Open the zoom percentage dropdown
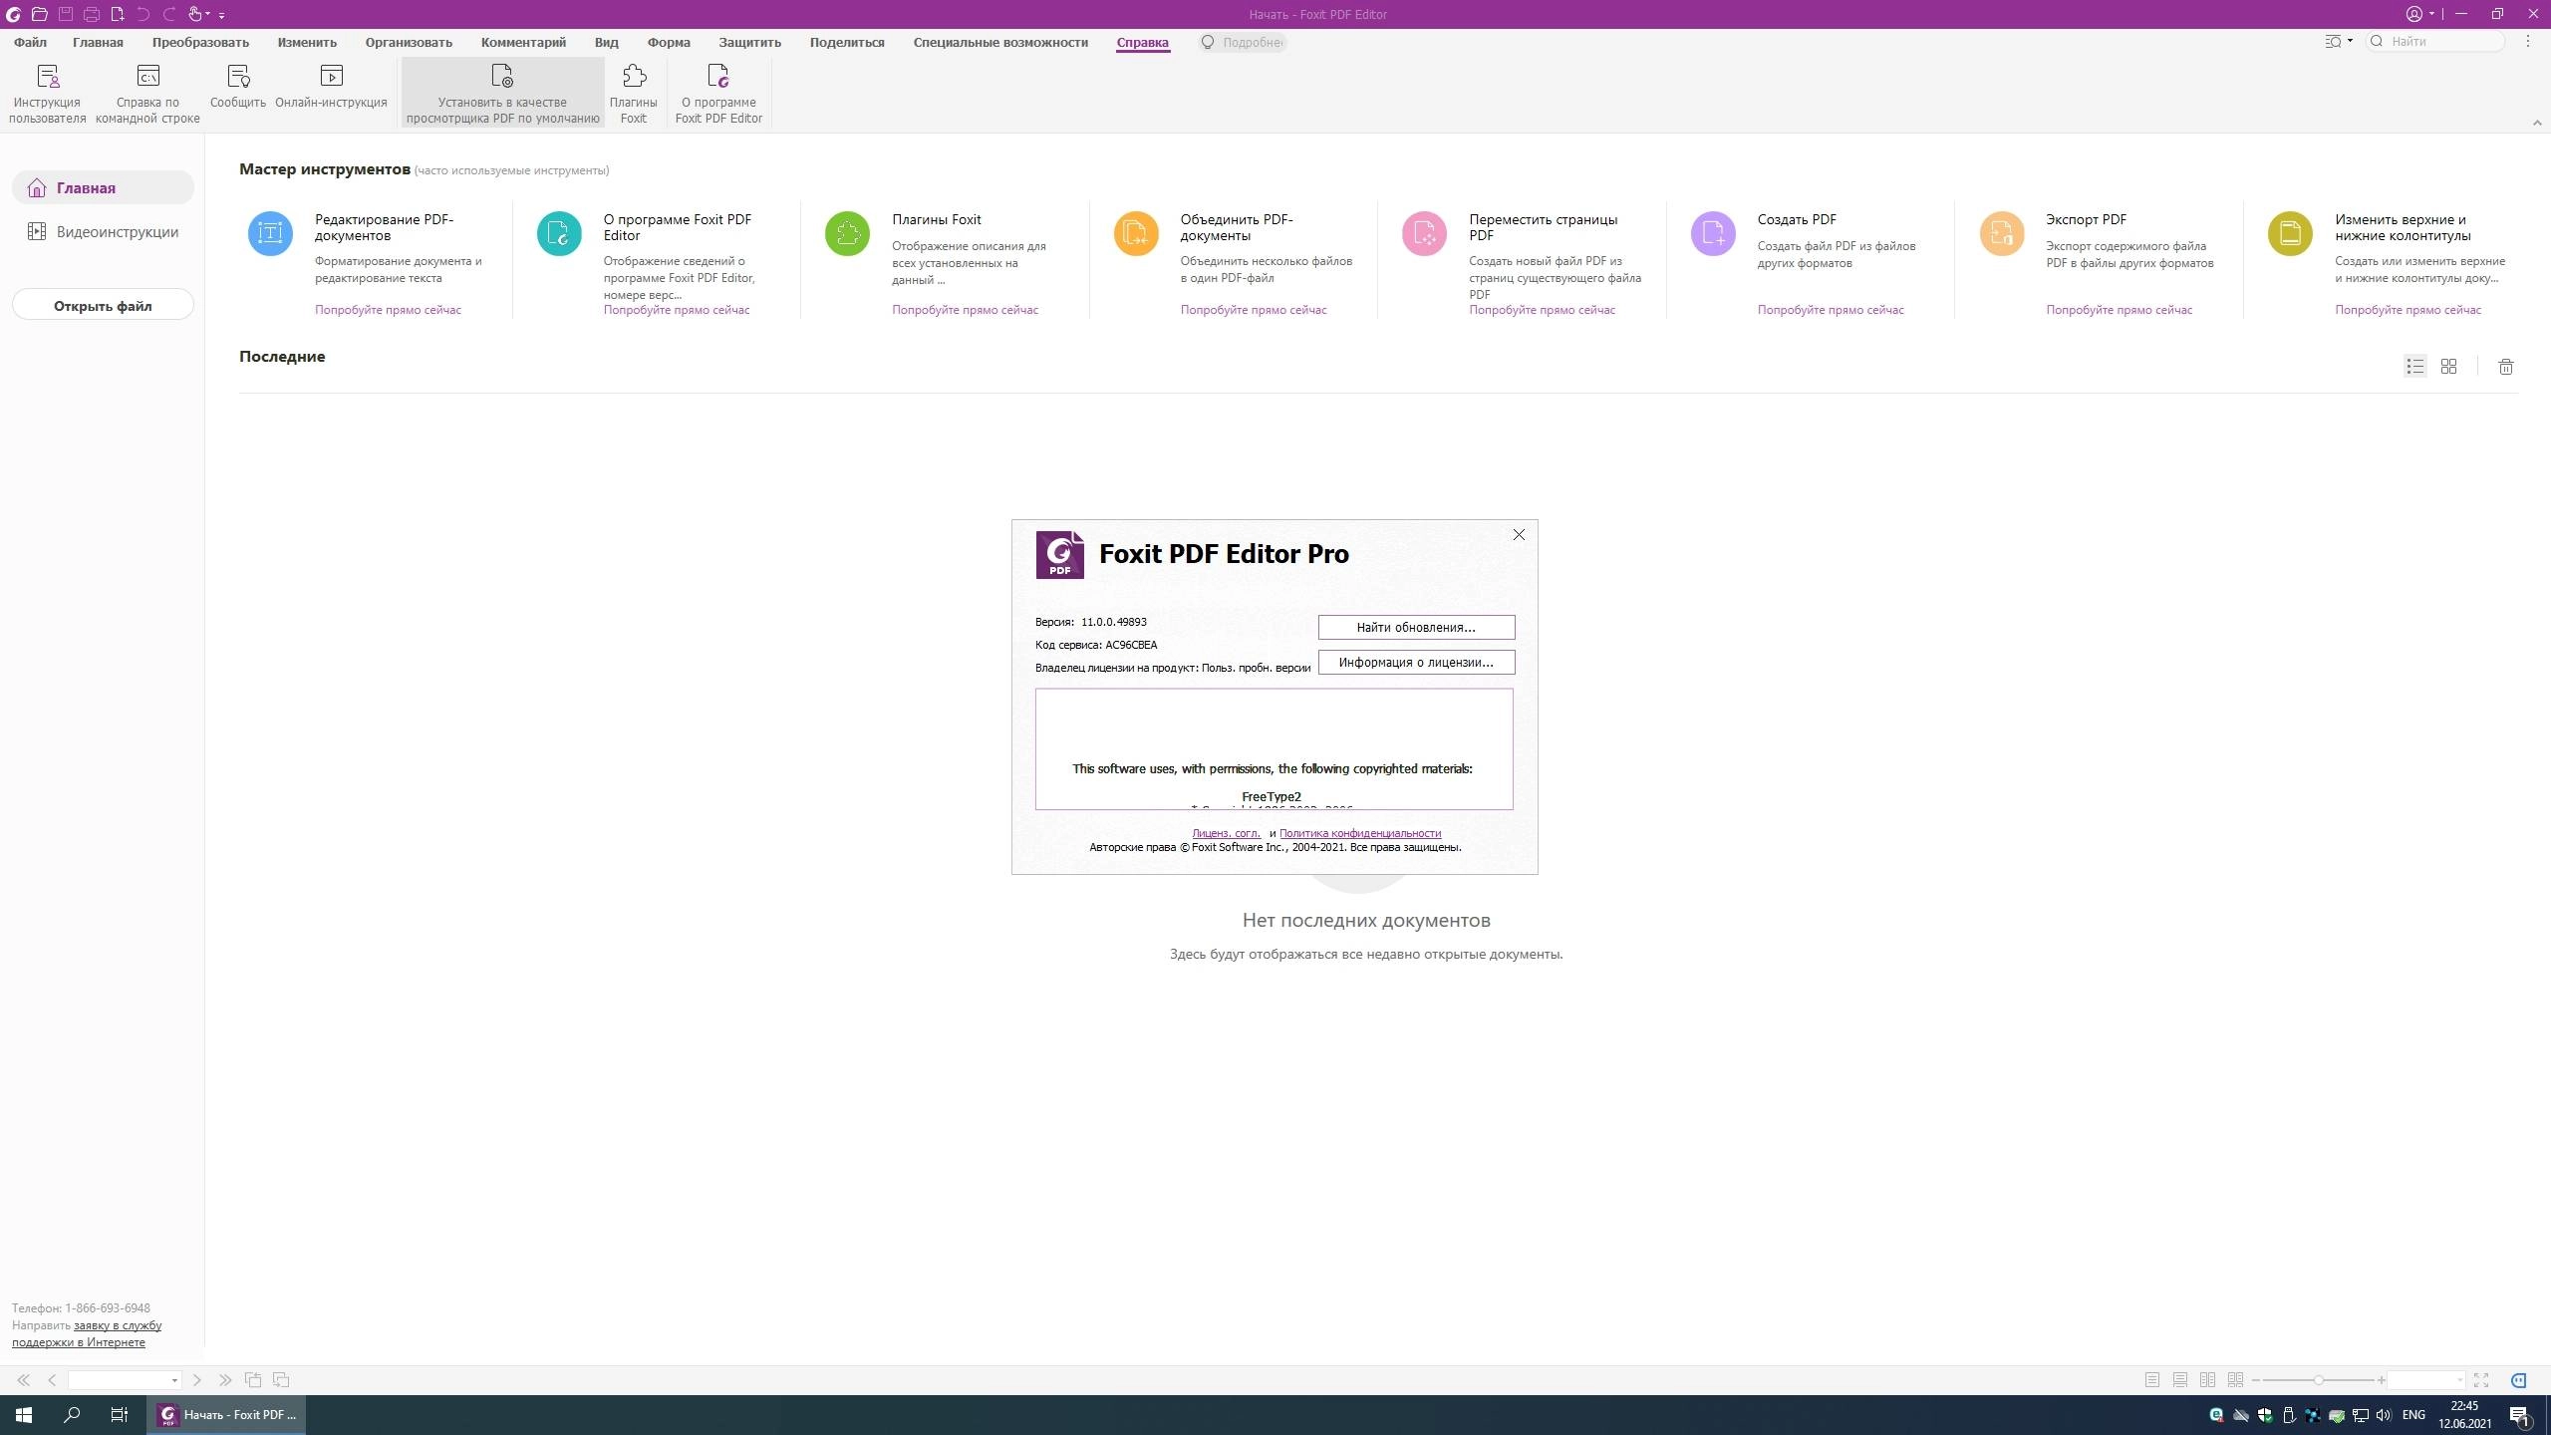 2460,1380
